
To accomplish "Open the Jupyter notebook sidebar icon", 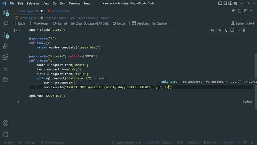I will tap(6, 79).
